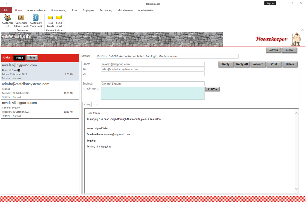Image resolution: width=306 pixels, height=202 pixels.
Task: Open the Administration ribbon tab
Action: [x=146, y=10]
